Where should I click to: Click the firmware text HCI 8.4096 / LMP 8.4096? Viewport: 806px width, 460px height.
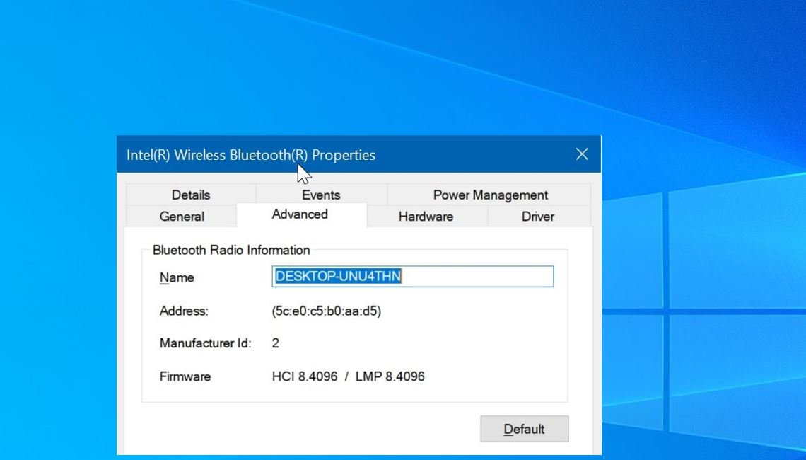348,376
